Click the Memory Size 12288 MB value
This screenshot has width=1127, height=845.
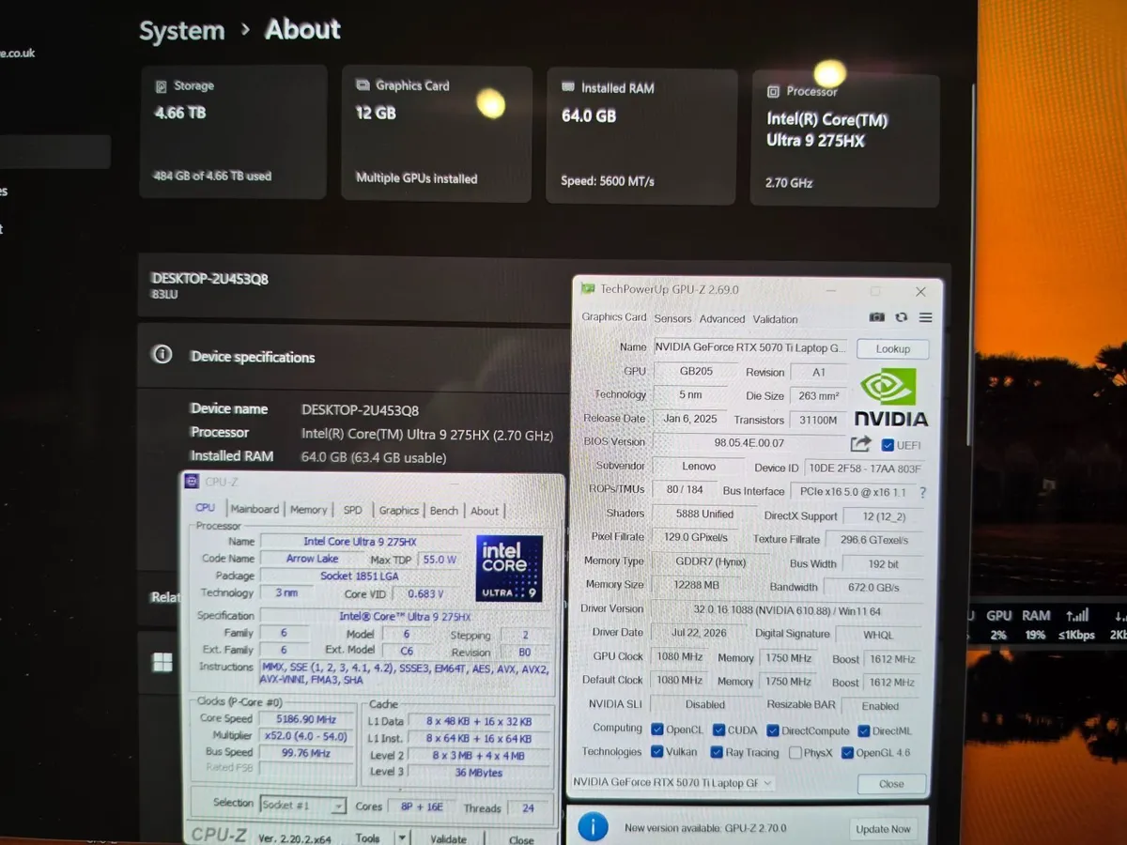coord(698,585)
